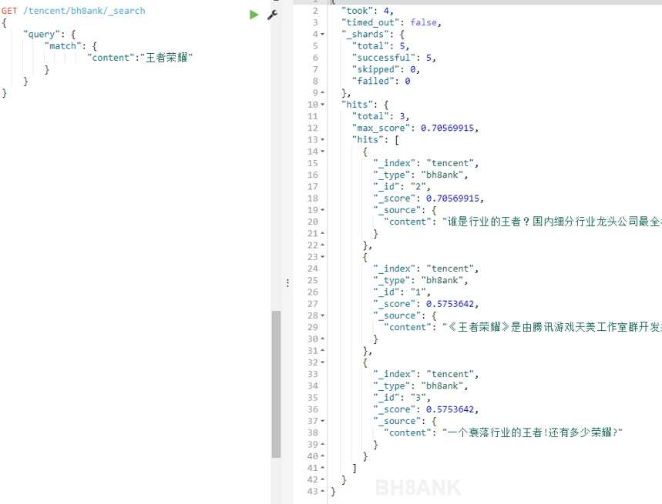The height and width of the screenshot is (504, 662).
Task: Click the content text 一个衰落行业的王者
Action: 532,432
